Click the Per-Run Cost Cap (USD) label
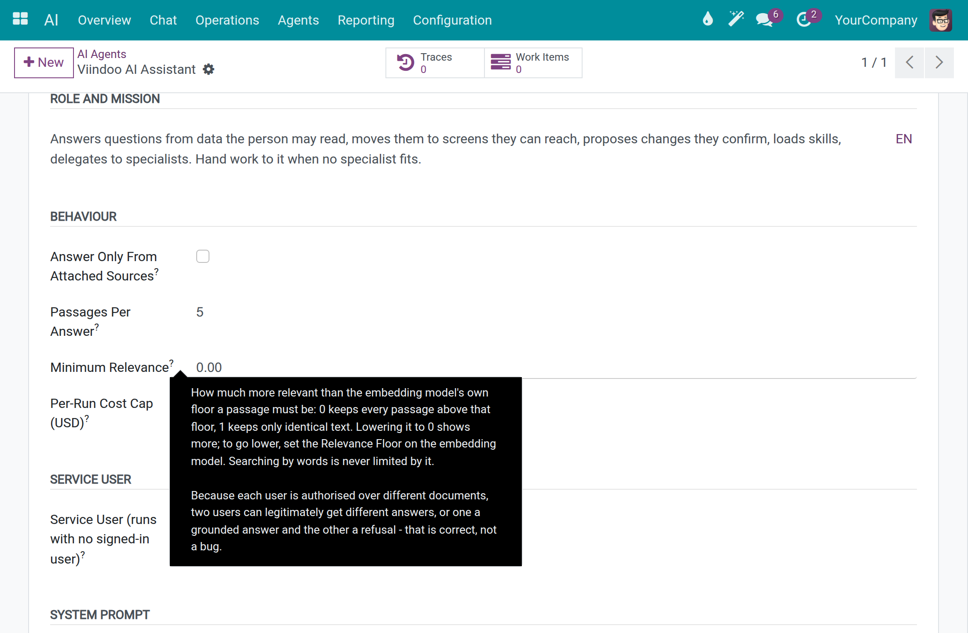The image size is (968, 633). tap(102, 413)
